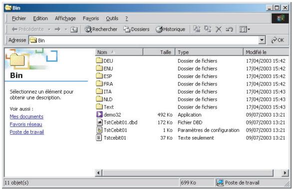Click the Précédente back button
The height and width of the screenshot is (189, 292).
tap(28, 29)
